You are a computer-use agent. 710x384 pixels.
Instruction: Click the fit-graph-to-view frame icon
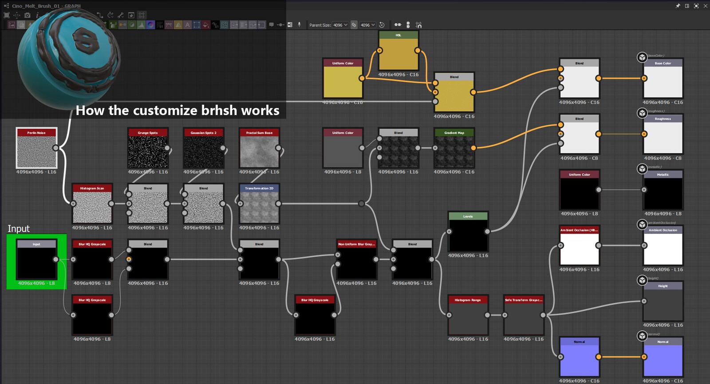(7, 15)
